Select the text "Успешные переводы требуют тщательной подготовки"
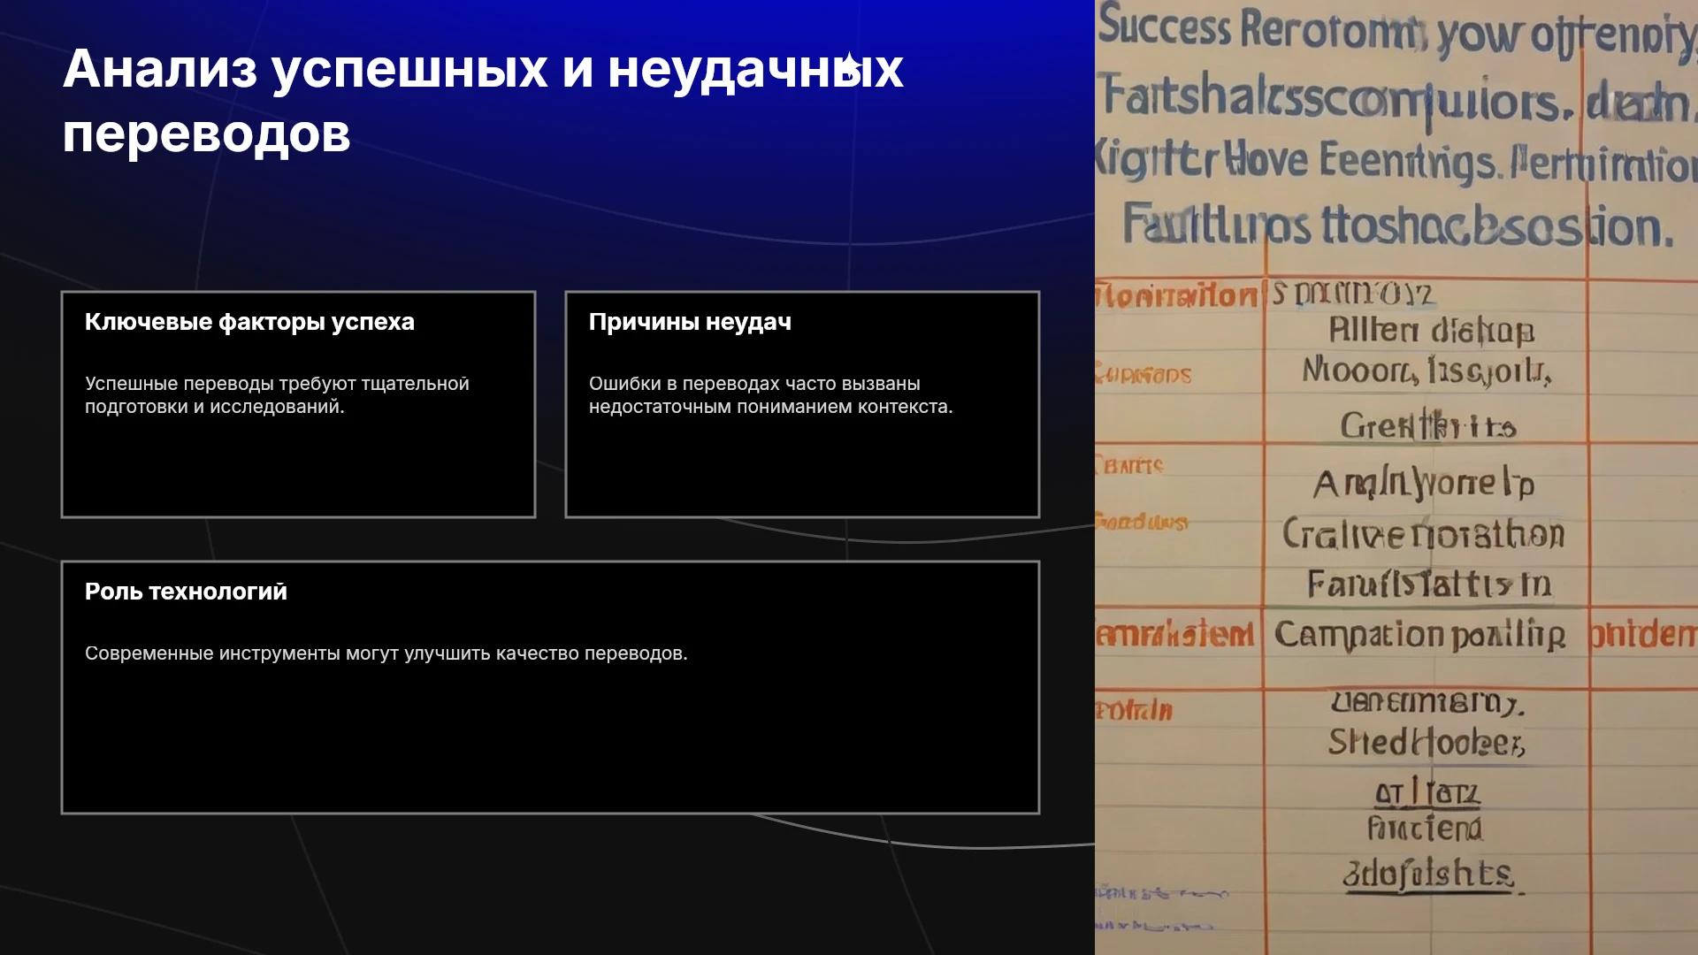This screenshot has width=1698, height=955. click(x=277, y=395)
